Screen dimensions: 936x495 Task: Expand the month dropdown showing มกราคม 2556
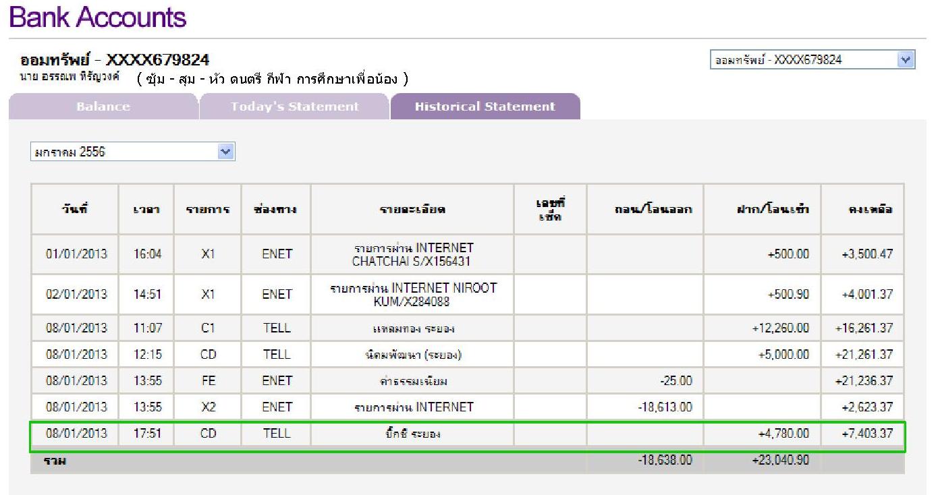(x=132, y=152)
